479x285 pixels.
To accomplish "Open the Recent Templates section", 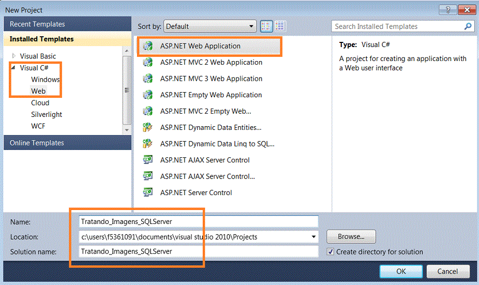I will pyautogui.click(x=68, y=24).
